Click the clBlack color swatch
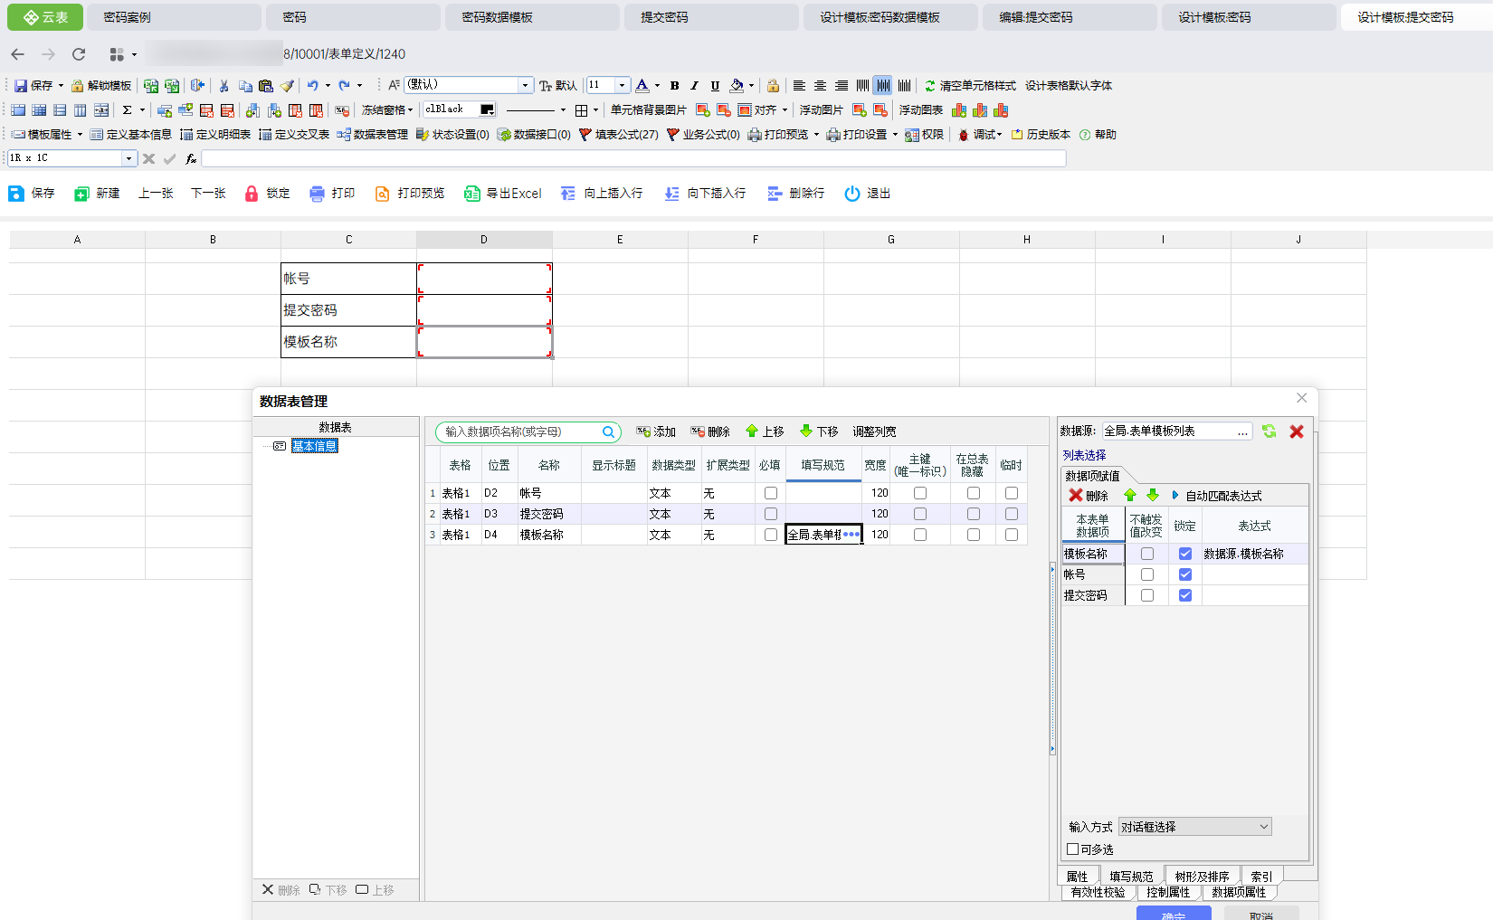1493x920 pixels. point(487,109)
